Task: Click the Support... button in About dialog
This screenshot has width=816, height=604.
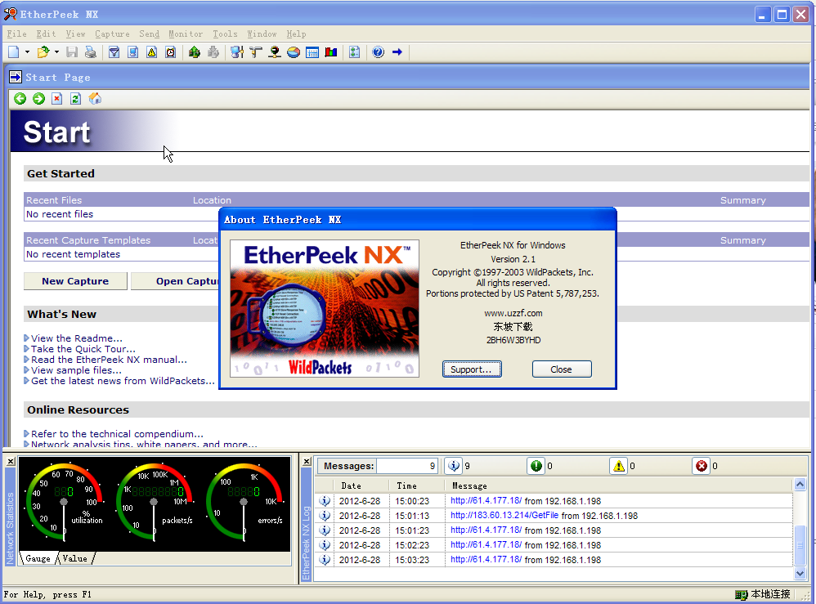Action: click(x=472, y=369)
